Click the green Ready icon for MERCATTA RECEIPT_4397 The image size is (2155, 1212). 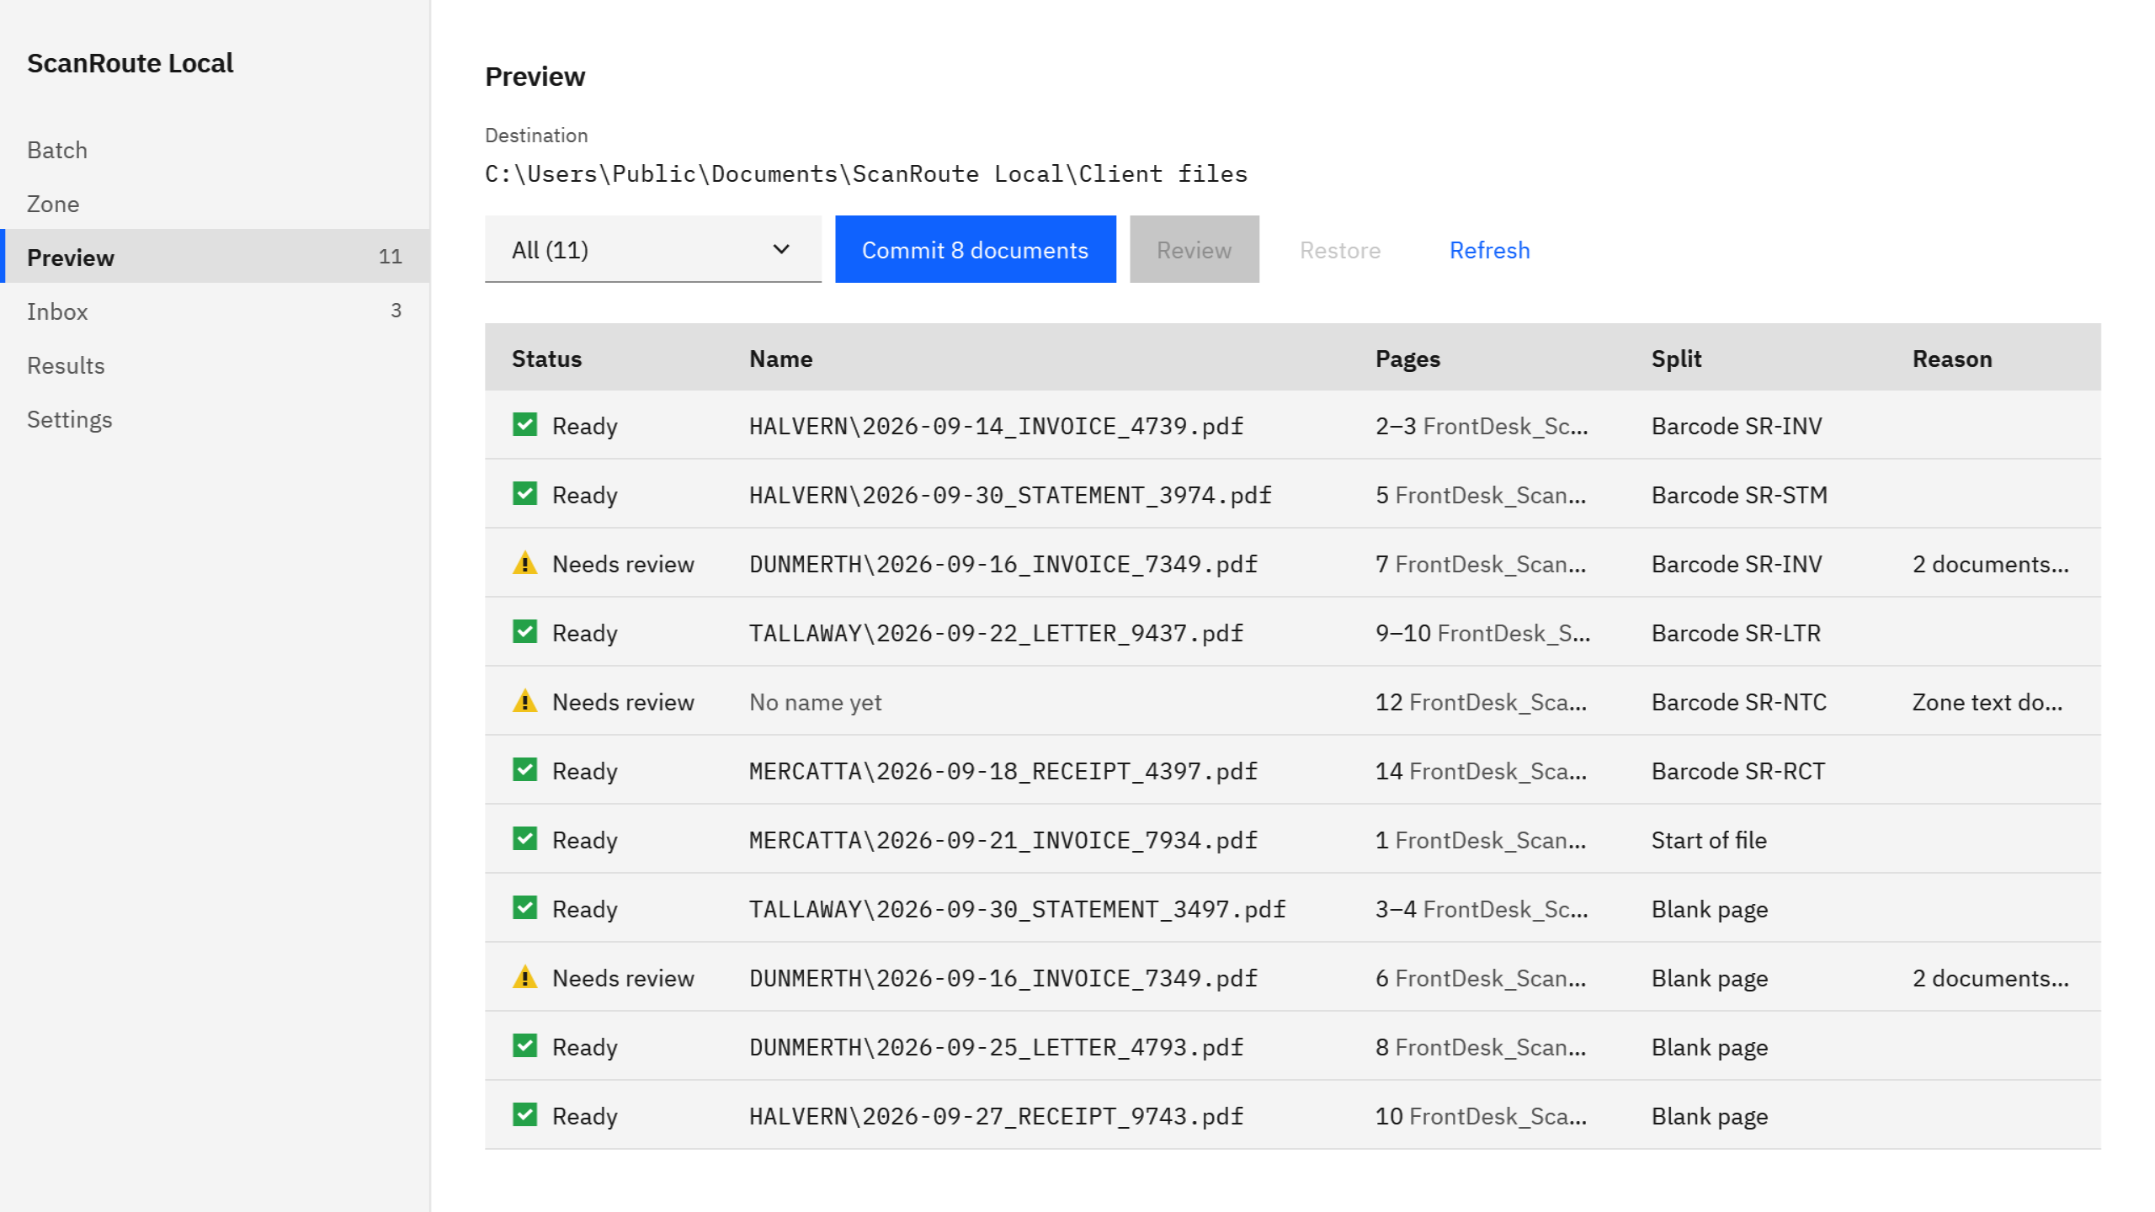click(x=525, y=769)
